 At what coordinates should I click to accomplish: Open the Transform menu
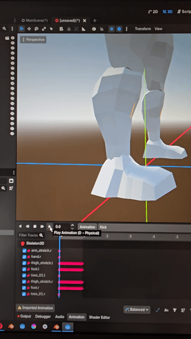(143, 29)
